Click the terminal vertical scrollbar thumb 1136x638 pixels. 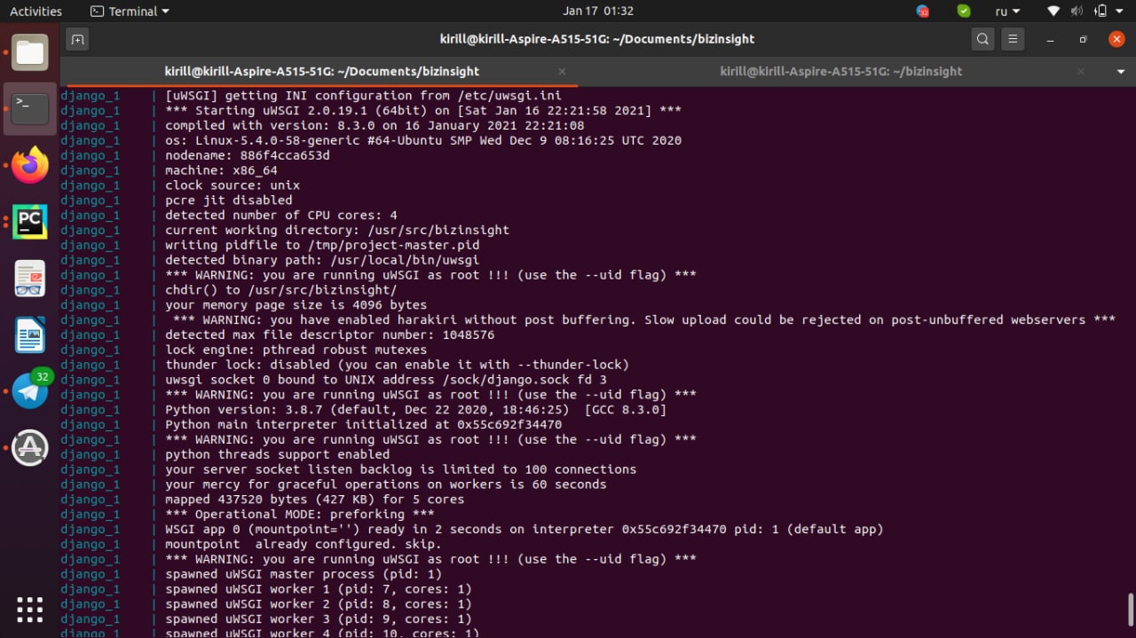coord(1131,610)
